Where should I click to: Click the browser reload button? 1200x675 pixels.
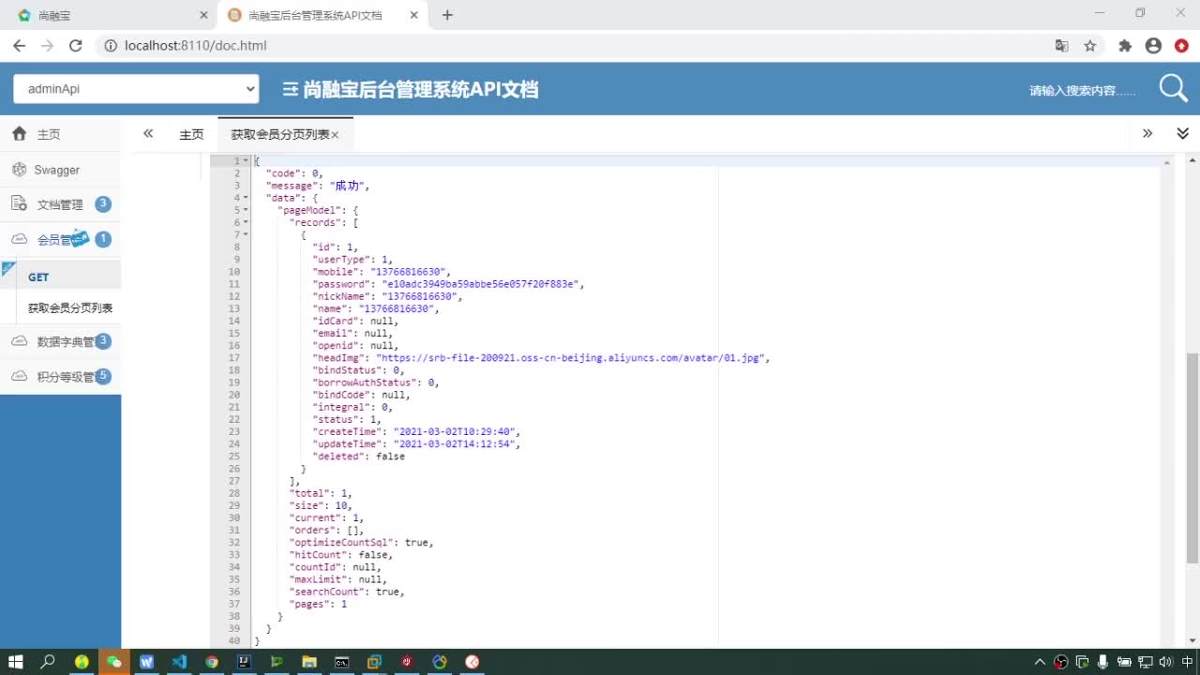tap(76, 45)
